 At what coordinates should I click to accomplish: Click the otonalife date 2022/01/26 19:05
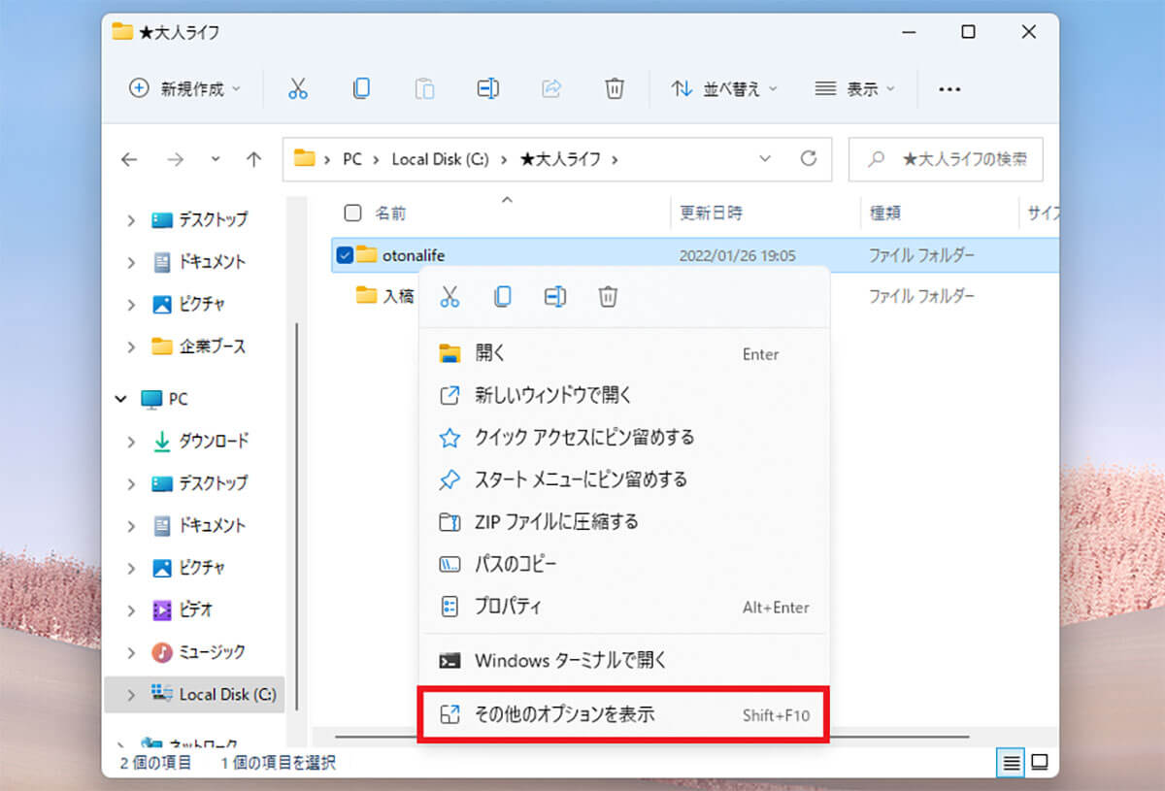[x=737, y=256]
